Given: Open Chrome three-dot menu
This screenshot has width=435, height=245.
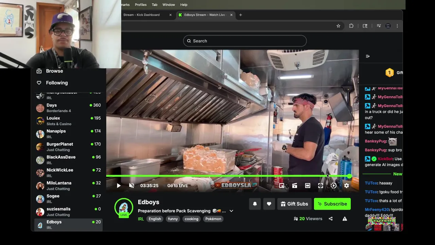Looking at the screenshot, I should coord(397,26).
